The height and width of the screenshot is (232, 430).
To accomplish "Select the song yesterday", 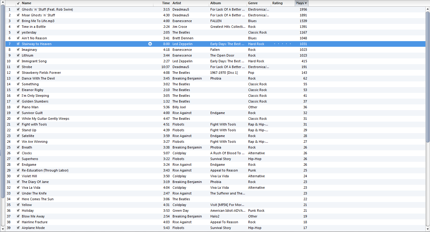I will point(29,32).
